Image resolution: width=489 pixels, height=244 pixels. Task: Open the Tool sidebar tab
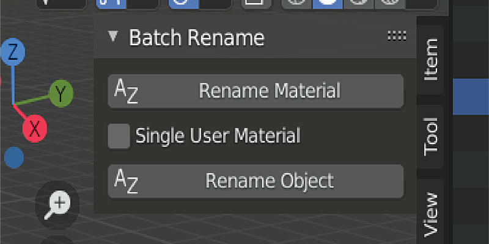[x=431, y=137]
